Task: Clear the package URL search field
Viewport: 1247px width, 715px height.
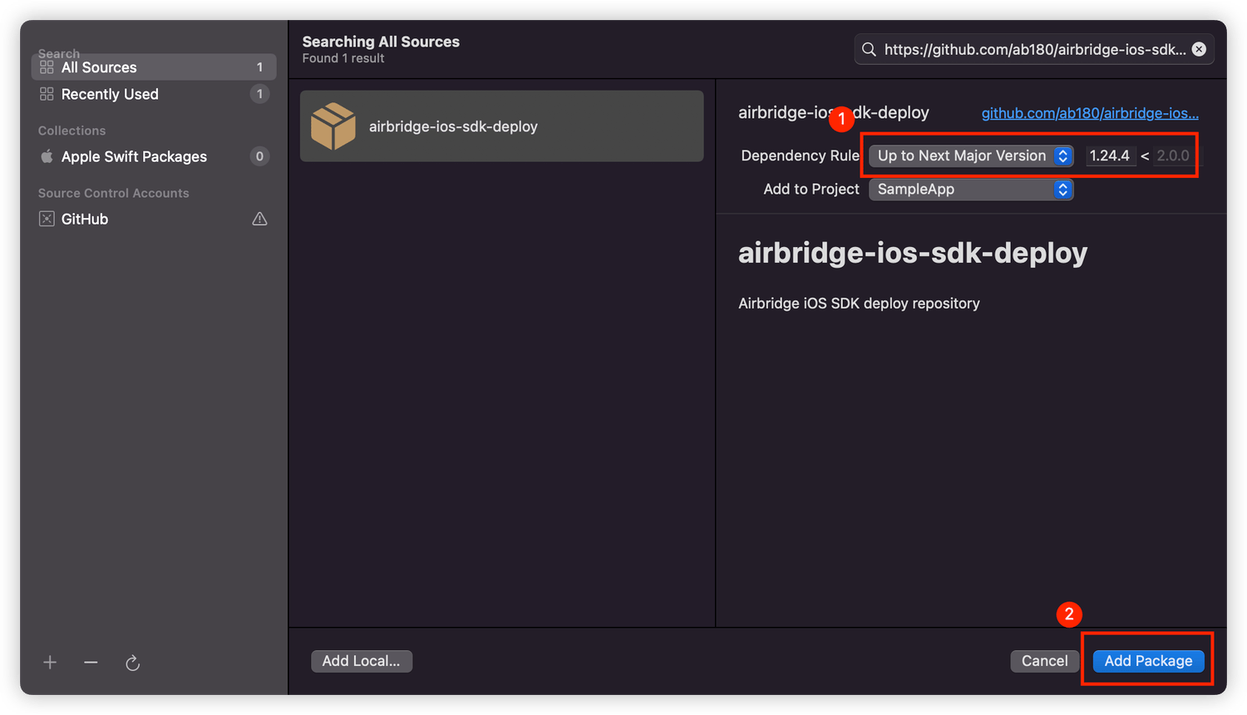Action: click(x=1199, y=49)
